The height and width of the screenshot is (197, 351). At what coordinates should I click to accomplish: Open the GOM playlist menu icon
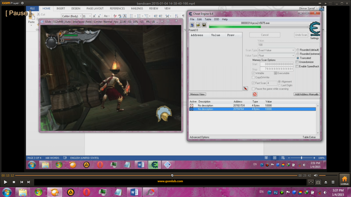point(333,183)
